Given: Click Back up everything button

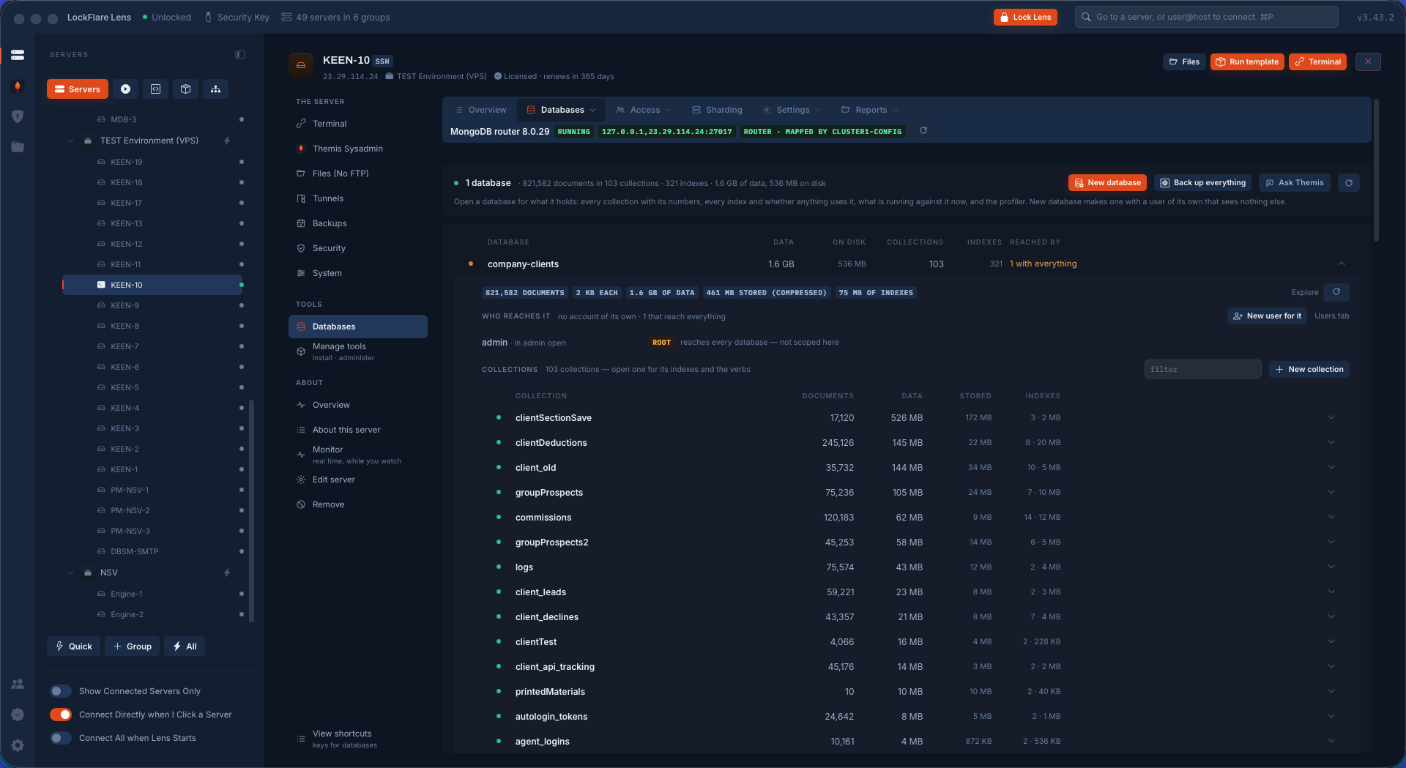Looking at the screenshot, I should [x=1203, y=183].
